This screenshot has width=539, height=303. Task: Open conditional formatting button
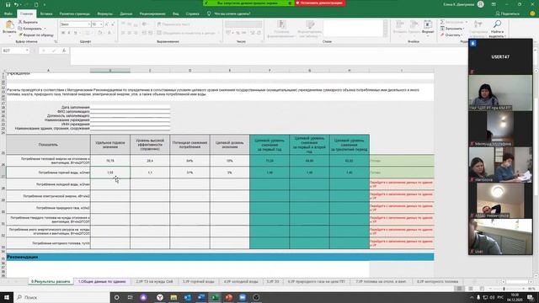pos(281,29)
